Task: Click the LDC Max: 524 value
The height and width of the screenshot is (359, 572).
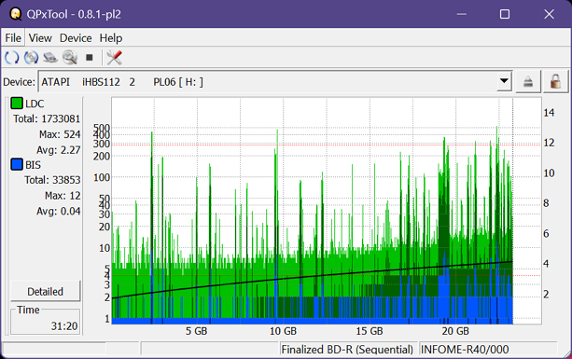Action: [x=60, y=134]
